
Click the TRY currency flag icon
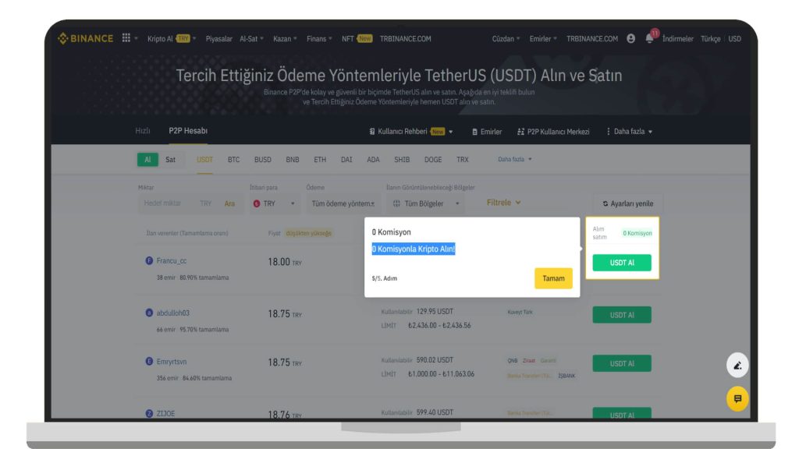(257, 203)
